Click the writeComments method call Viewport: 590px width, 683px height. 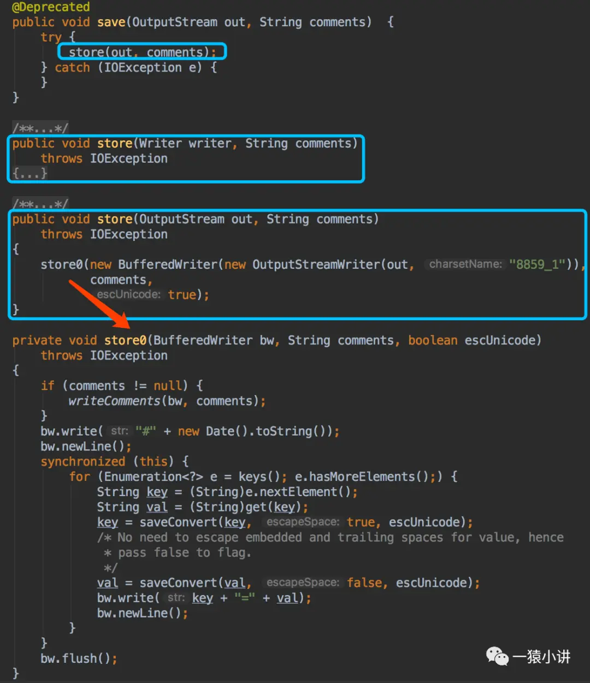pos(115,401)
